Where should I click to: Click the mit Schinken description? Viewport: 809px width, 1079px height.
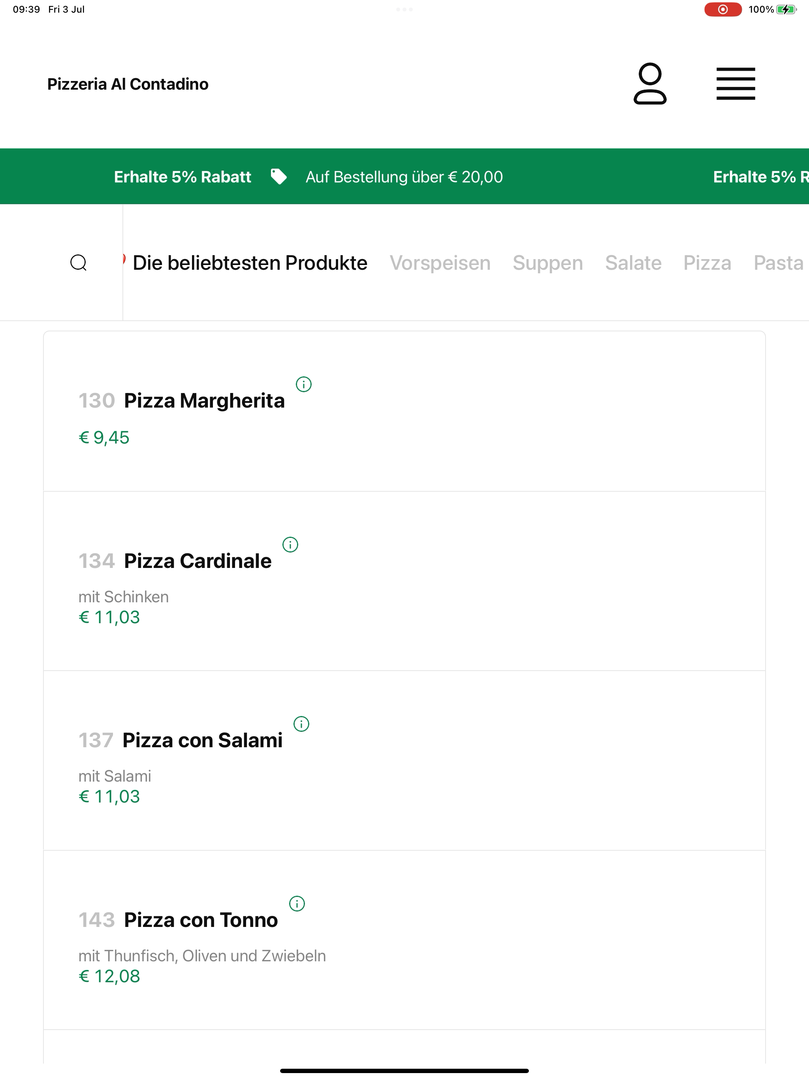pyautogui.click(x=124, y=597)
